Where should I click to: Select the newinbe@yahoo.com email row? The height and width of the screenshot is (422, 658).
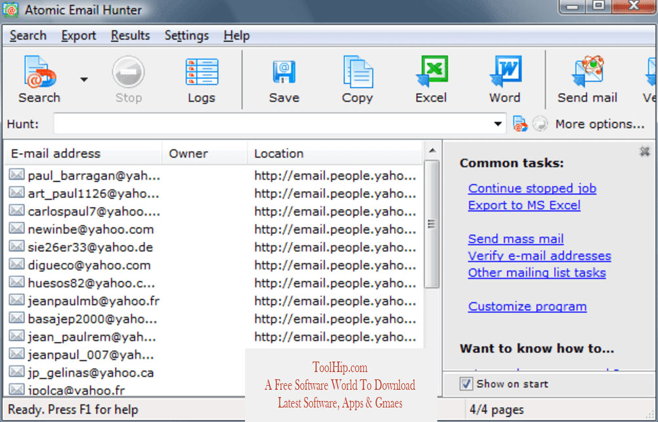tap(213, 229)
